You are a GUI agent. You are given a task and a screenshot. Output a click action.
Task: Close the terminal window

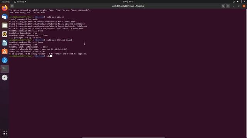point(244,6)
